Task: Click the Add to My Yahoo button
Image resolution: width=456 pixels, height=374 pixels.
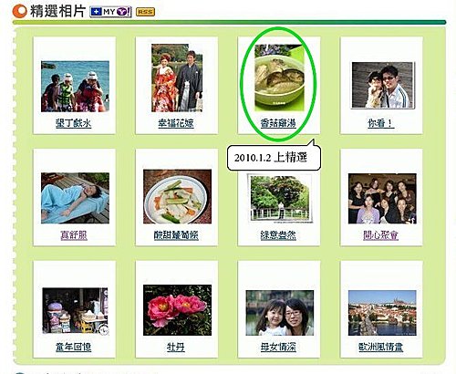Action: click(110, 12)
